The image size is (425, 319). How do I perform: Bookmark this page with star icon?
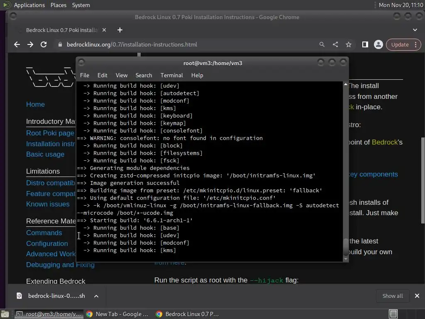pos(349,44)
